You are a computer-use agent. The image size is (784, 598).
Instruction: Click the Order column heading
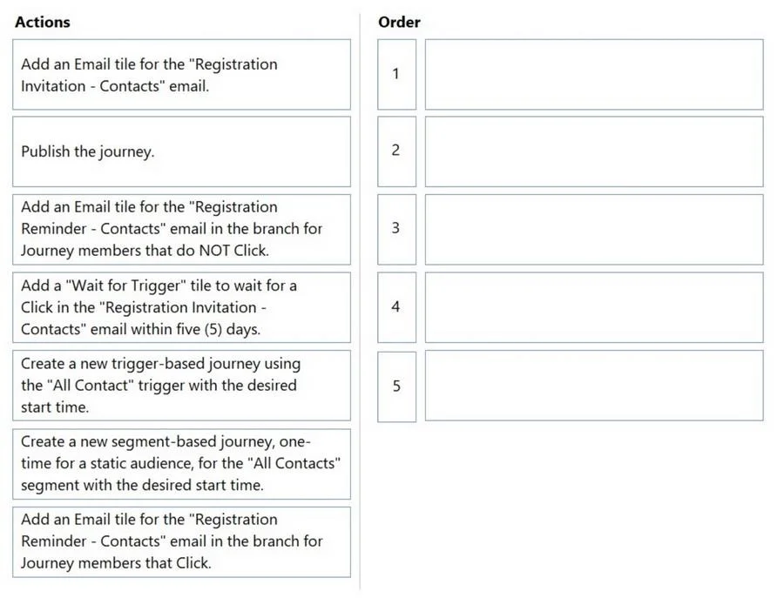coord(399,22)
